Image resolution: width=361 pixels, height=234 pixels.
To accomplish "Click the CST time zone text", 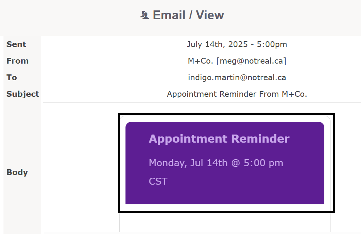I will [x=158, y=181].
